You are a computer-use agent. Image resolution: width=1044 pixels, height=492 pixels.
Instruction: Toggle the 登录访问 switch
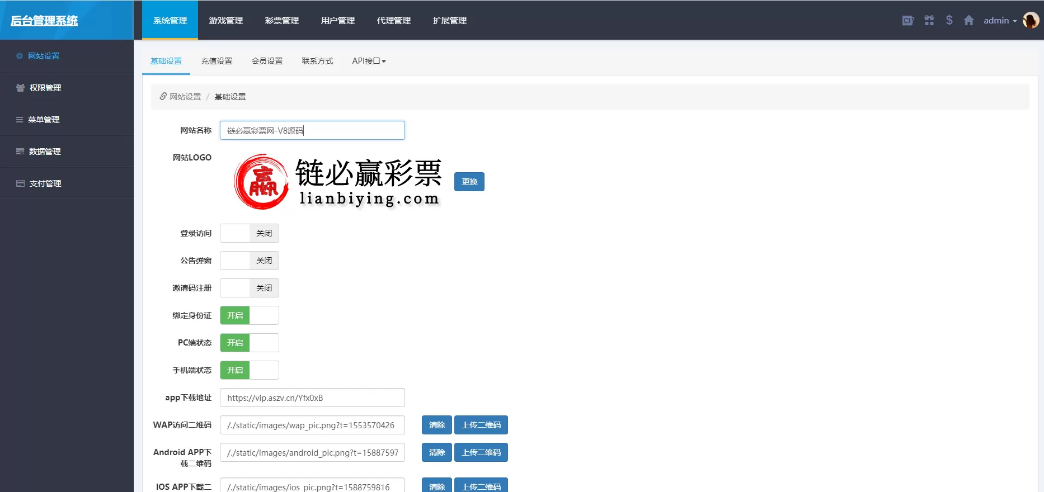tap(250, 233)
